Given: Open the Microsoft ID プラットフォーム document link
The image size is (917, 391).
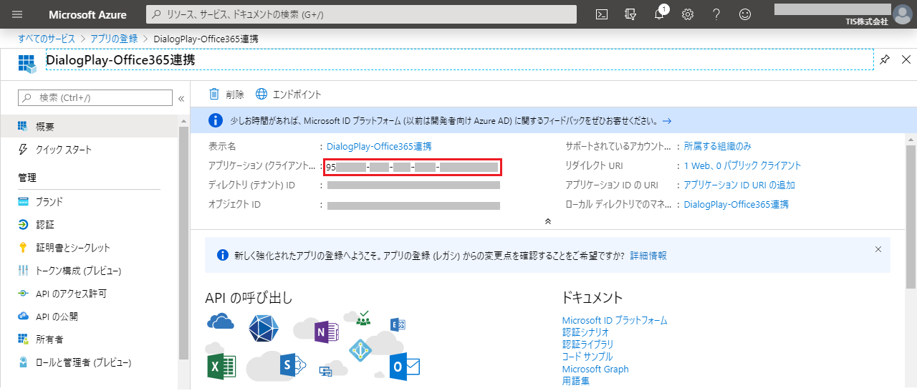Looking at the screenshot, I should 615,320.
